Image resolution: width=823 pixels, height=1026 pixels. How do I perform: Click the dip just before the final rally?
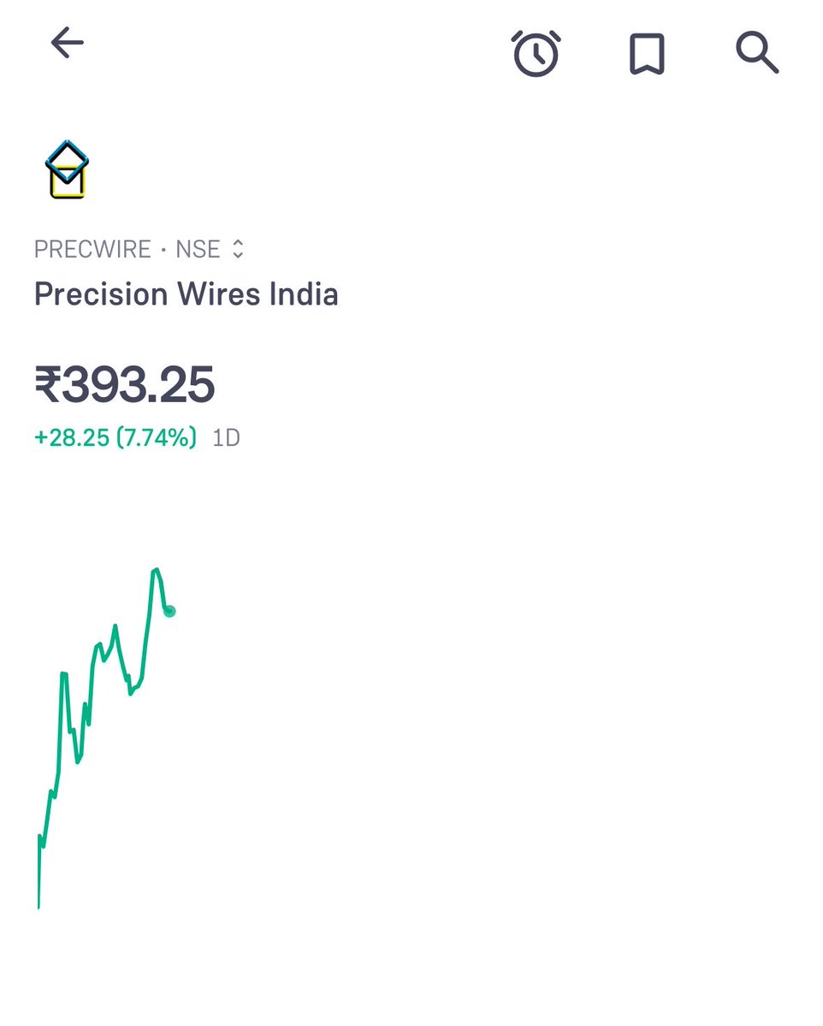[131, 693]
